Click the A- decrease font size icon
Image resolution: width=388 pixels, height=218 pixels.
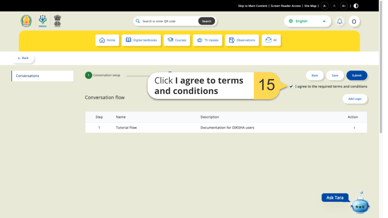[325, 6]
